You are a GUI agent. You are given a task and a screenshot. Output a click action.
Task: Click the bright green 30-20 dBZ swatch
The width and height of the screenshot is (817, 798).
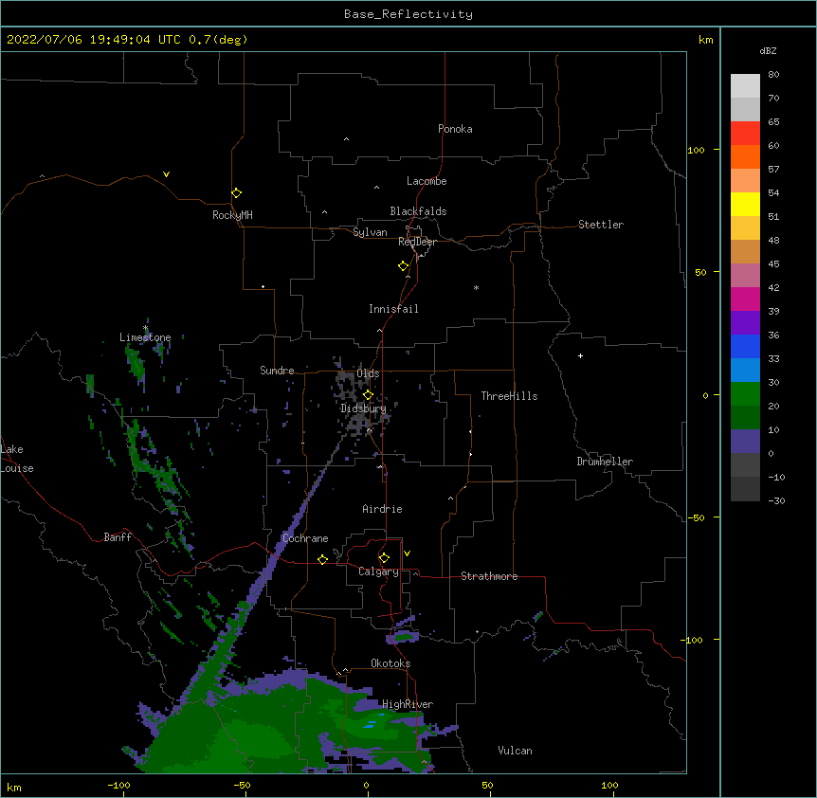[x=745, y=394]
